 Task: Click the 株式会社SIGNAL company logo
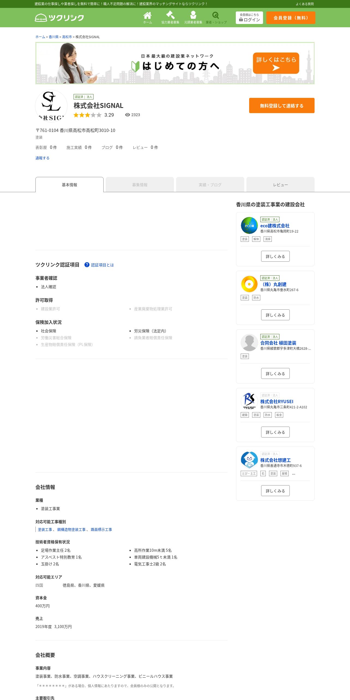51,106
